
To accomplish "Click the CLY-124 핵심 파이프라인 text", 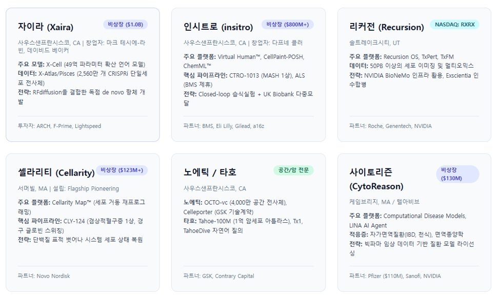I will pyautogui.click(x=81, y=226).
